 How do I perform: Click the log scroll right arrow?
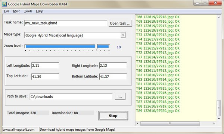click(x=214, y=124)
